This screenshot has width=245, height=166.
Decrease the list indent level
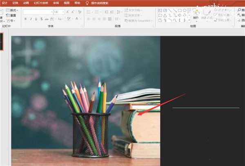click(106, 12)
